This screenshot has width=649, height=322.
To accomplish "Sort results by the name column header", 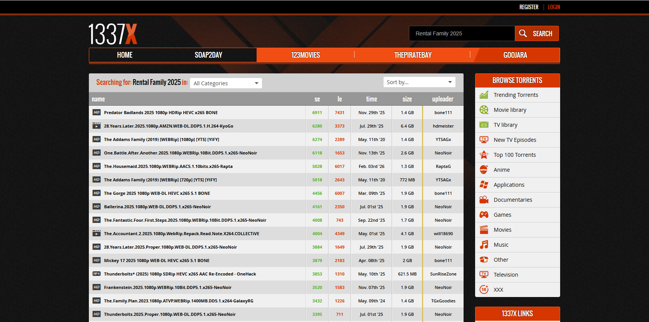I will click(x=98, y=99).
